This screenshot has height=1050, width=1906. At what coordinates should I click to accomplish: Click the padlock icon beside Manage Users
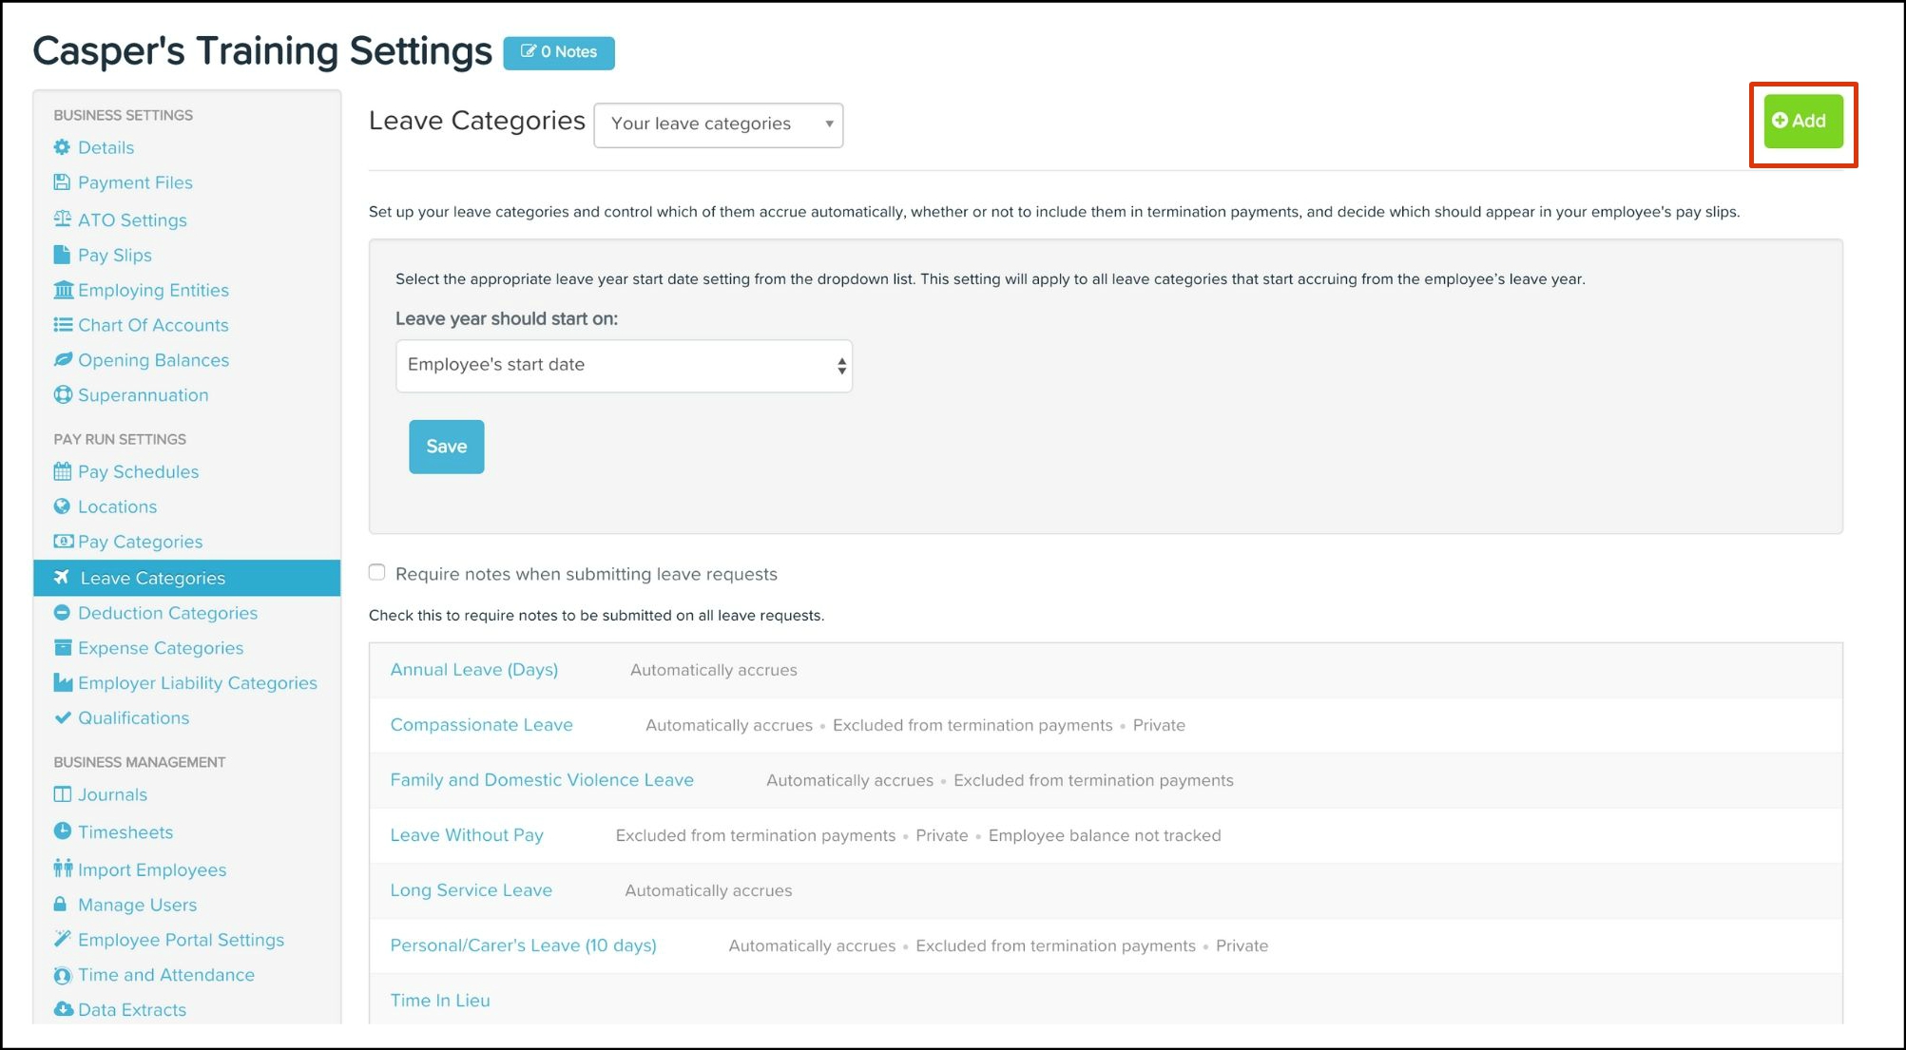pos(61,904)
